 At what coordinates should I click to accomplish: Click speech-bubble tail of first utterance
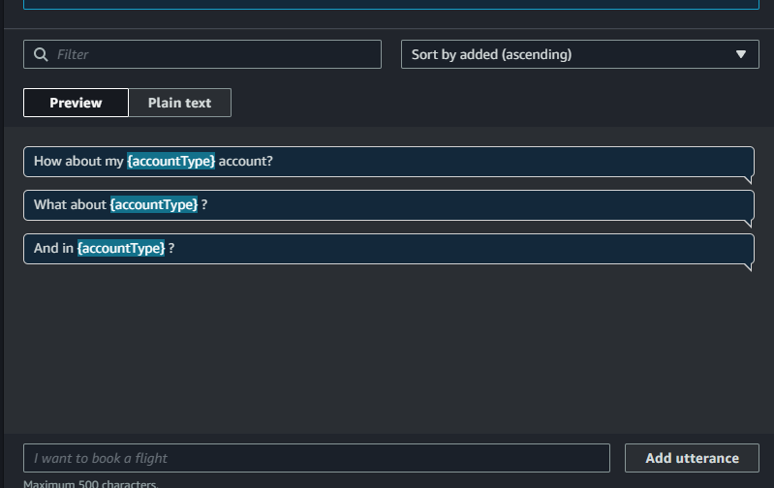[x=748, y=179]
